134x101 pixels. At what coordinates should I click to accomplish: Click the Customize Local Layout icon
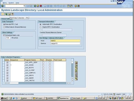79,6
